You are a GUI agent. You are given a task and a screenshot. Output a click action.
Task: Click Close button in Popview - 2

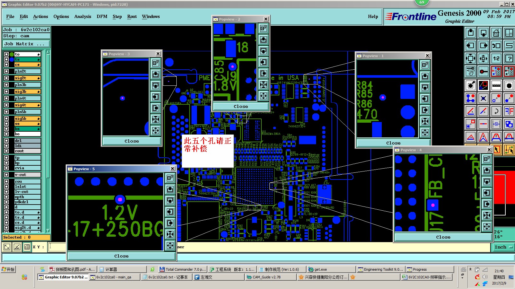241,107
